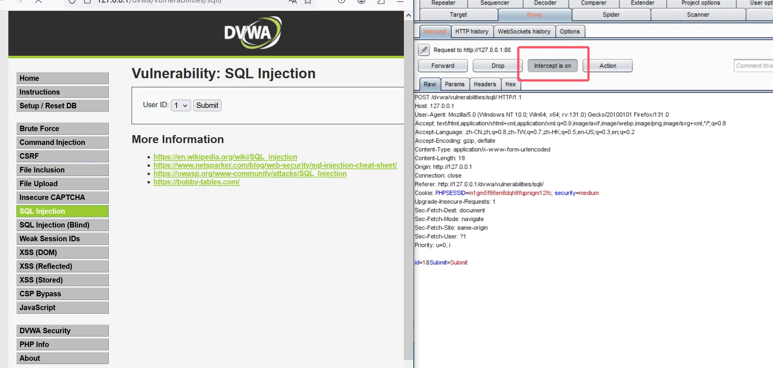Drop the intercepted request

(x=498, y=66)
